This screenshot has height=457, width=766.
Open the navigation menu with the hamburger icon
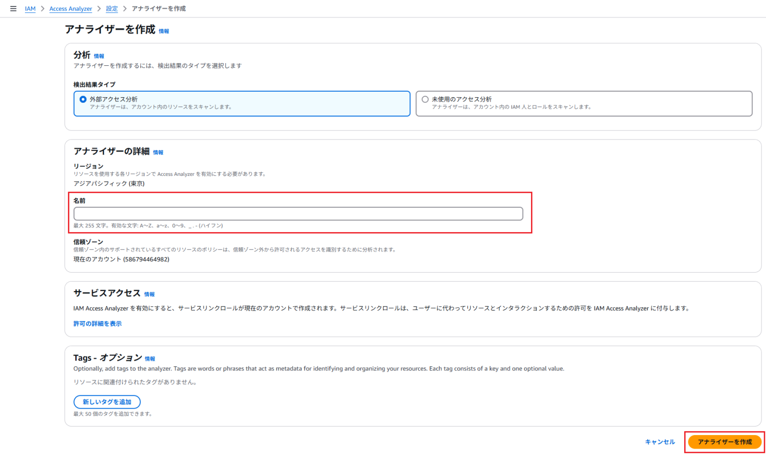[x=13, y=8]
